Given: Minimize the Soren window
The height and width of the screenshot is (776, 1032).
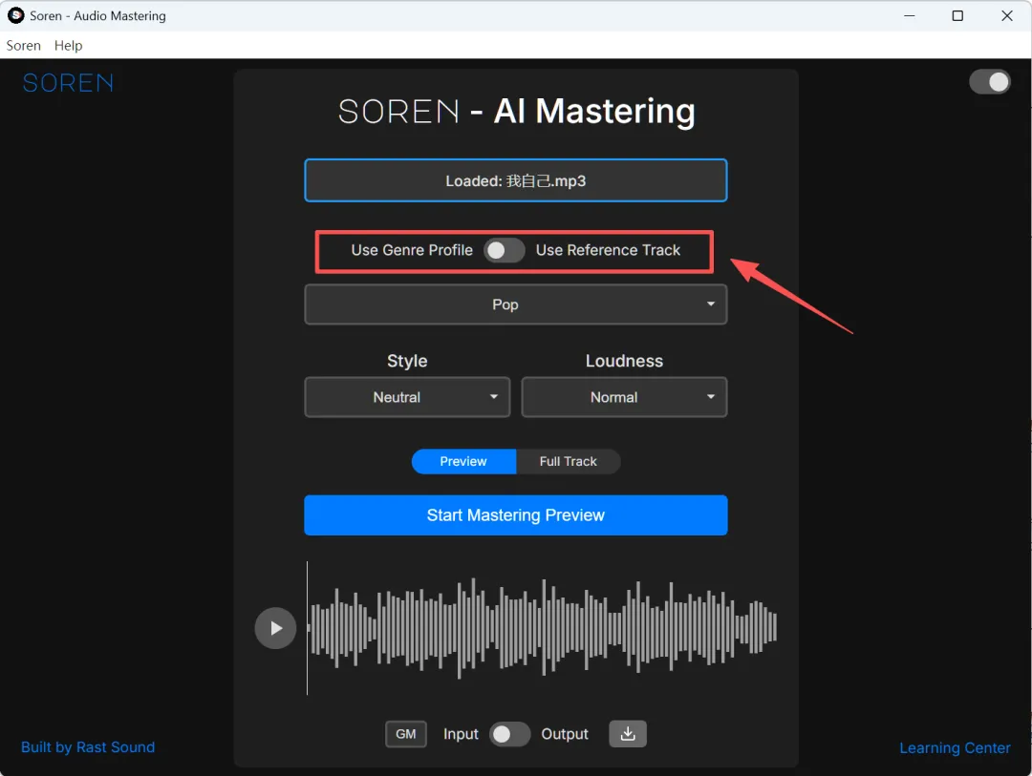Looking at the screenshot, I should [909, 16].
